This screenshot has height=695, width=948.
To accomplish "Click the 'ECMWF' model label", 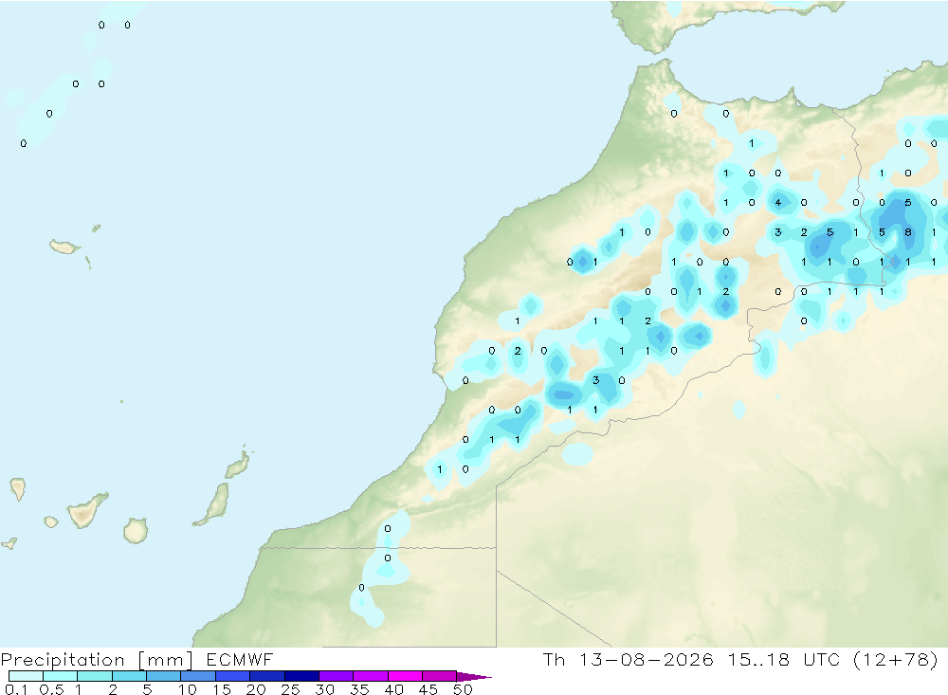I will (x=240, y=659).
